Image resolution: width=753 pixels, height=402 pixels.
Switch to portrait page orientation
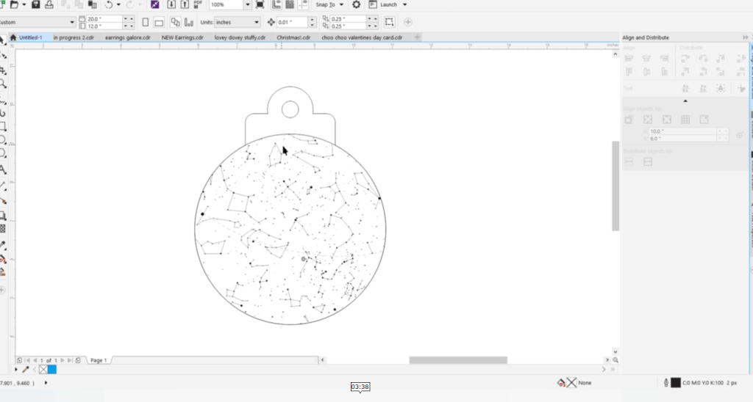[145, 23]
